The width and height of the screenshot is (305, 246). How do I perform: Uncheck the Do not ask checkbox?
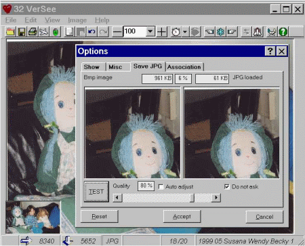point(227,186)
